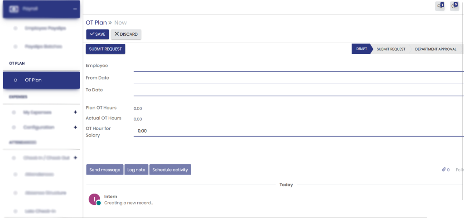464x218 pixels.
Task: Edit the OT Hour for Salary field
Action: click(299, 131)
